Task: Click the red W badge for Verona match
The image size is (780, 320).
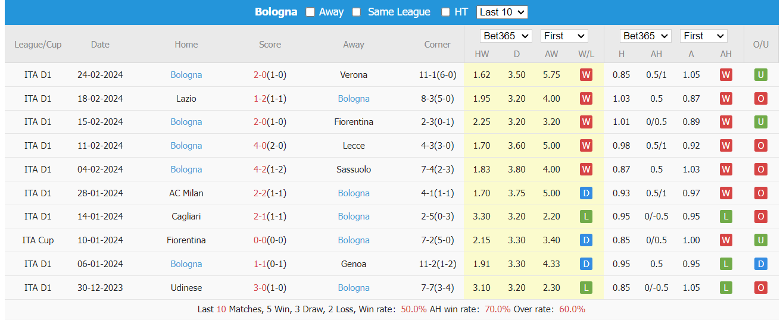Action: click(586, 75)
